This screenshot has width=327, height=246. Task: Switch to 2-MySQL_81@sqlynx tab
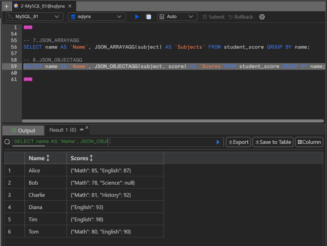(x=43, y=6)
